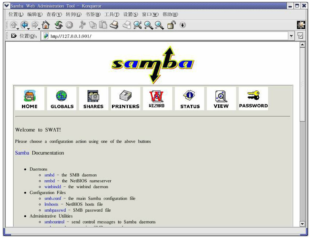This screenshot has width=310, height=238.
Task: Open the window menu at title bar left
Action: click(x=7, y=6)
